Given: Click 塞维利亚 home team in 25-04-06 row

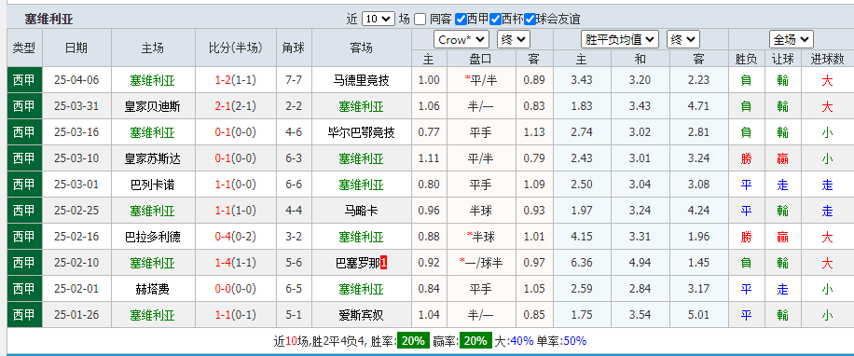Looking at the screenshot, I should point(152,80).
